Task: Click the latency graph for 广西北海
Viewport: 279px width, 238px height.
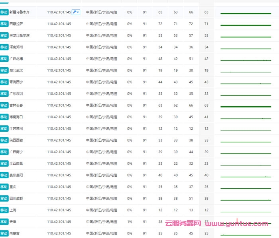Action: (x=246, y=60)
